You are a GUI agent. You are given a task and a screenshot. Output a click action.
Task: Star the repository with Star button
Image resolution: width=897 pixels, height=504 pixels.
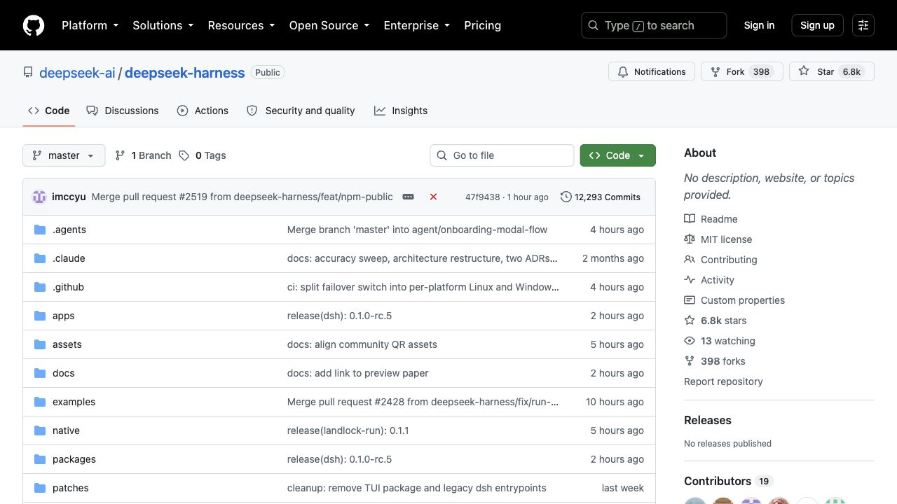tap(832, 71)
